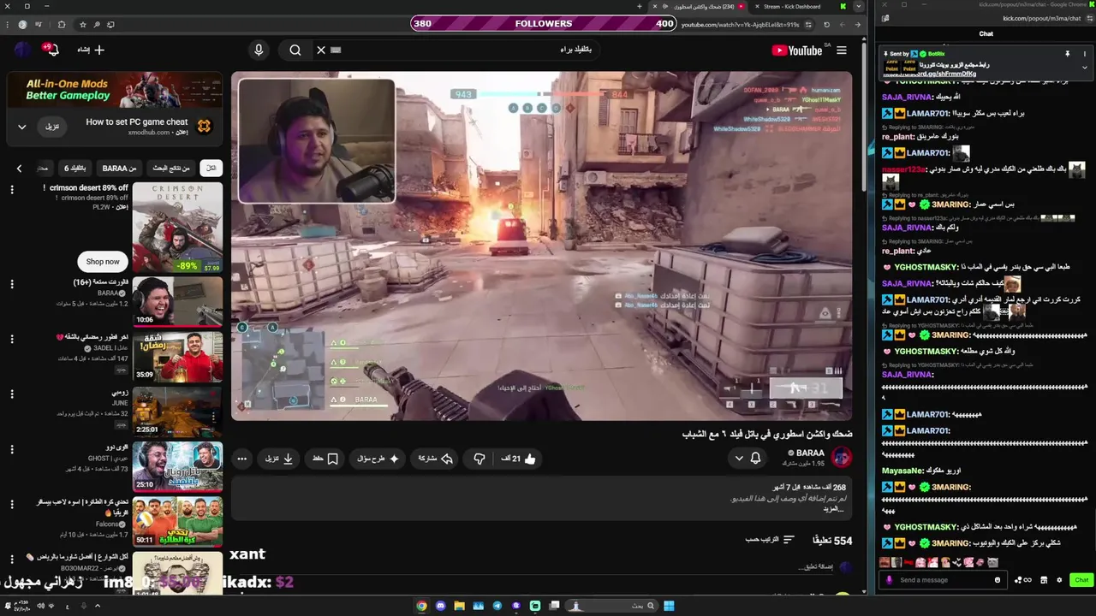This screenshot has width=1096, height=616.
Task: Open Telegram from the taskbar
Action: coord(497,606)
